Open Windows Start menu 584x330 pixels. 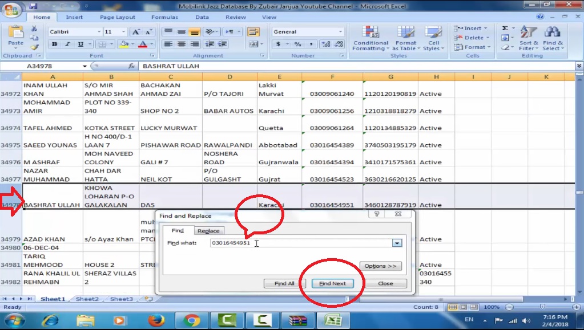pyautogui.click(x=14, y=320)
